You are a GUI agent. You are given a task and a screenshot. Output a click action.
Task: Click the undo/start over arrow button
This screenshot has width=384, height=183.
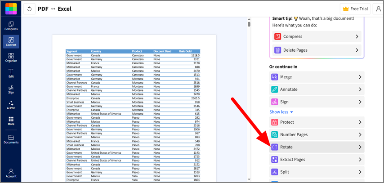click(29, 9)
